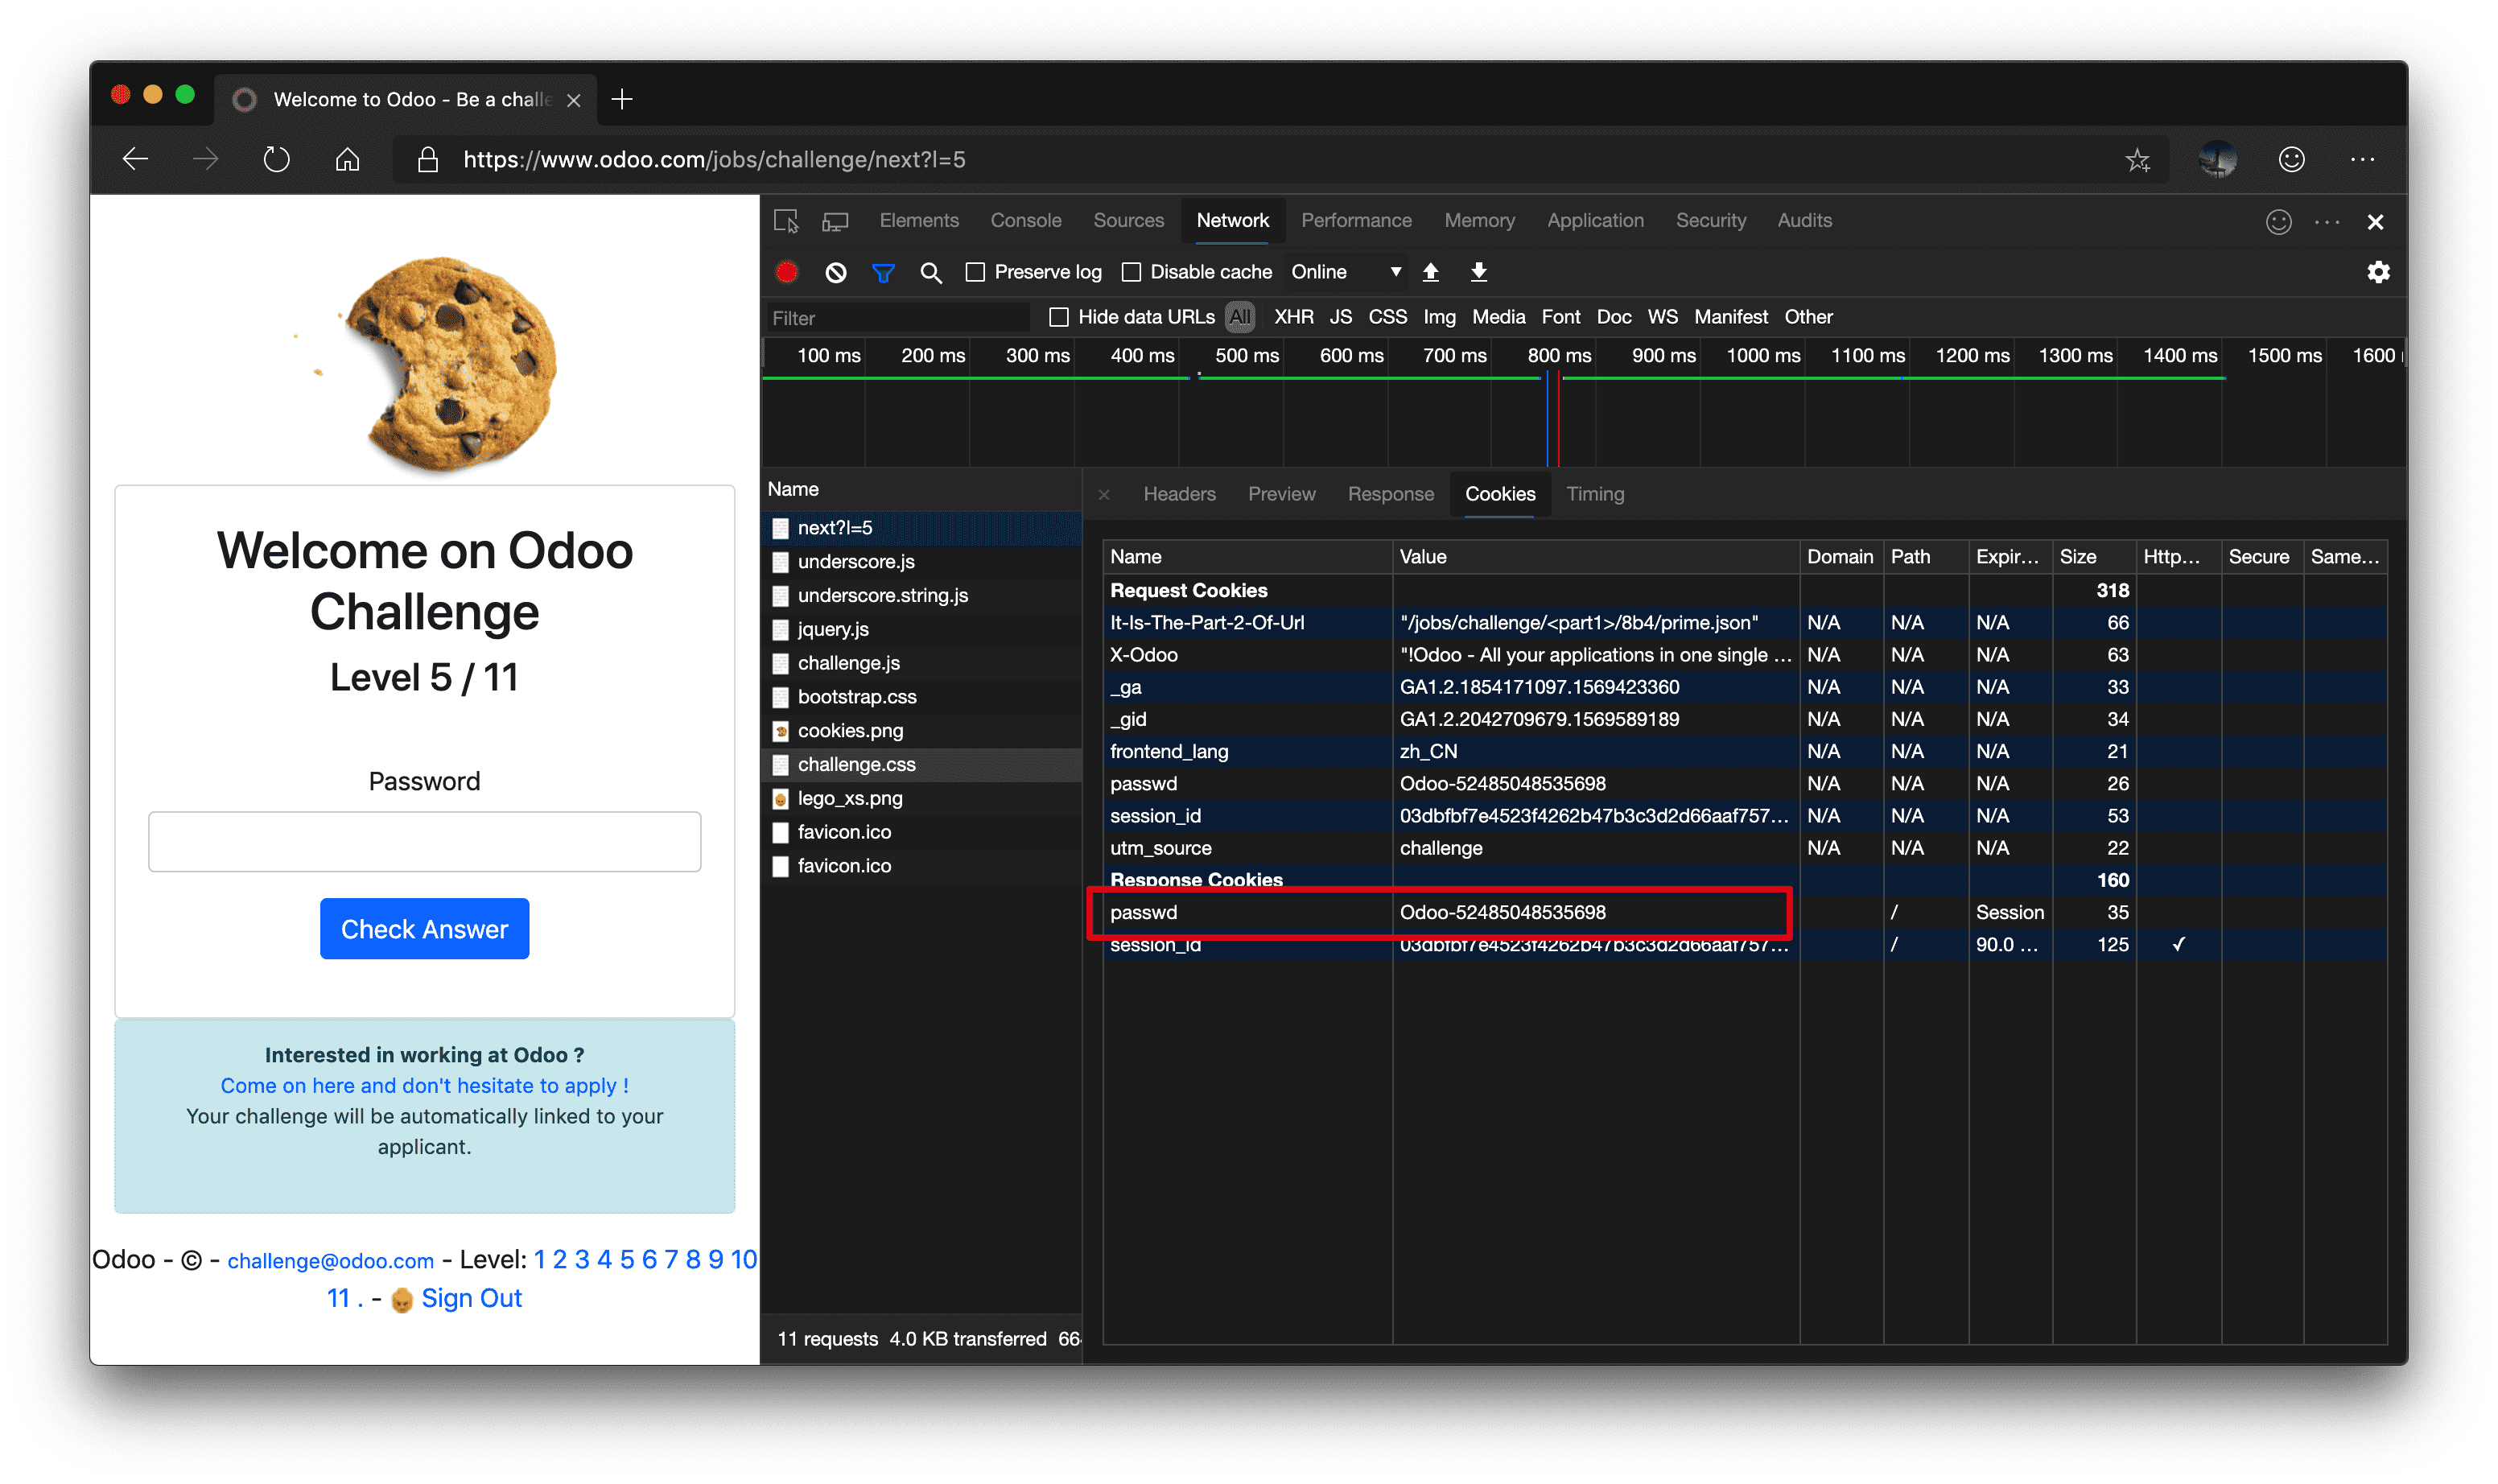Close the request details pane

(1104, 494)
